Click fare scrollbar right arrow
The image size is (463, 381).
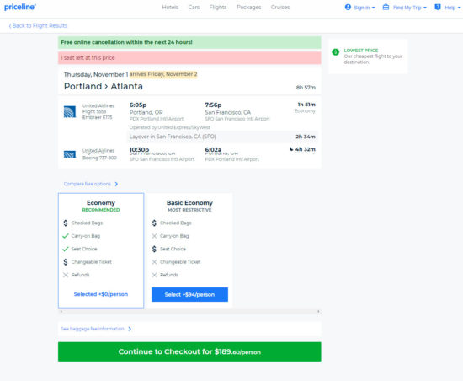[x=318, y=311]
